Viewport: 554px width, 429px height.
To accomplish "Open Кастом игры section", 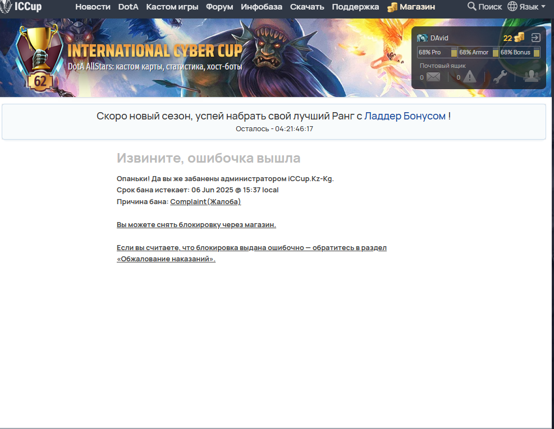I will tap(172, 7).
